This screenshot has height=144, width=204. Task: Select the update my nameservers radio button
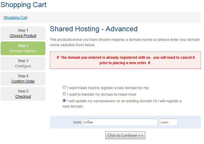pos(64,101)
